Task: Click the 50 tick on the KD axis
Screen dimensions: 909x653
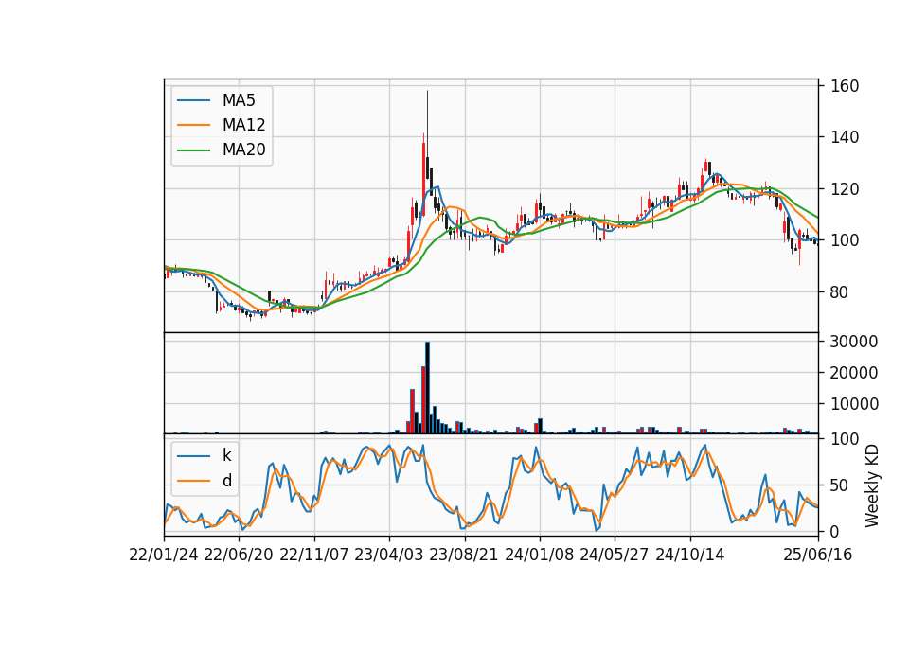Action: coord(840,485)
